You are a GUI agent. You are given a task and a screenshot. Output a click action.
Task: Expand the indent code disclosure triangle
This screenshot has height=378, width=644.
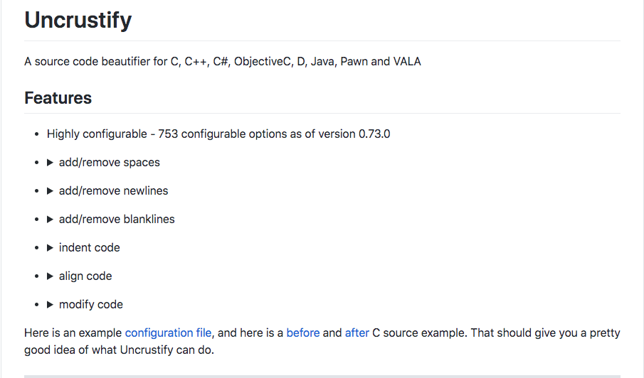click(x=51, y=248)
